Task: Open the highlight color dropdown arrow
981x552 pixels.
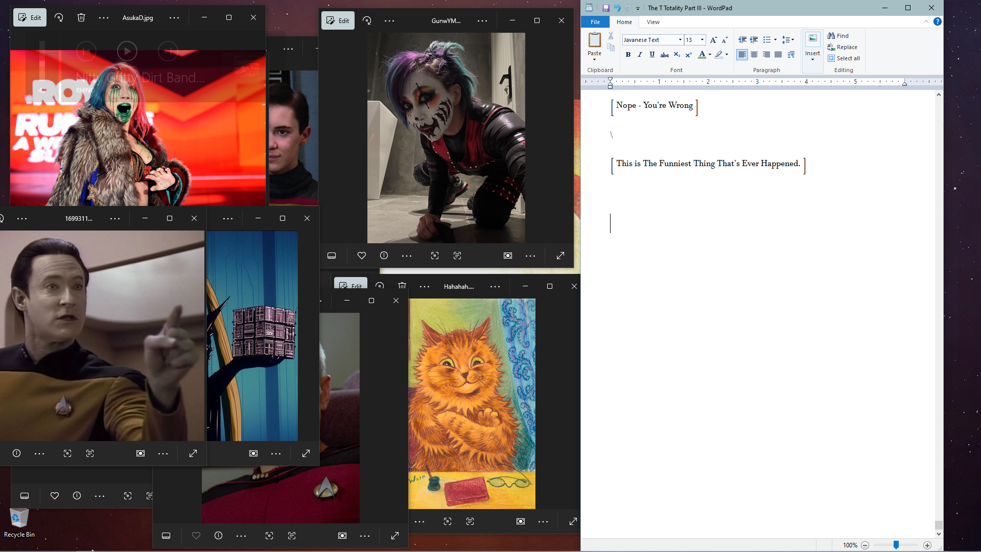Action: pos(727,55)
